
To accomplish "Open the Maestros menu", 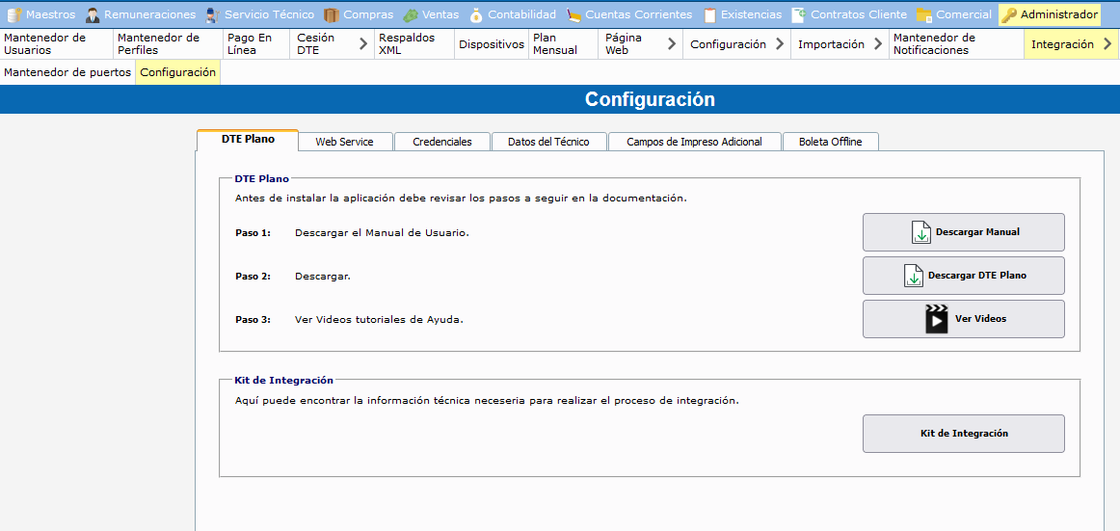I will click(x=41, y=14).
